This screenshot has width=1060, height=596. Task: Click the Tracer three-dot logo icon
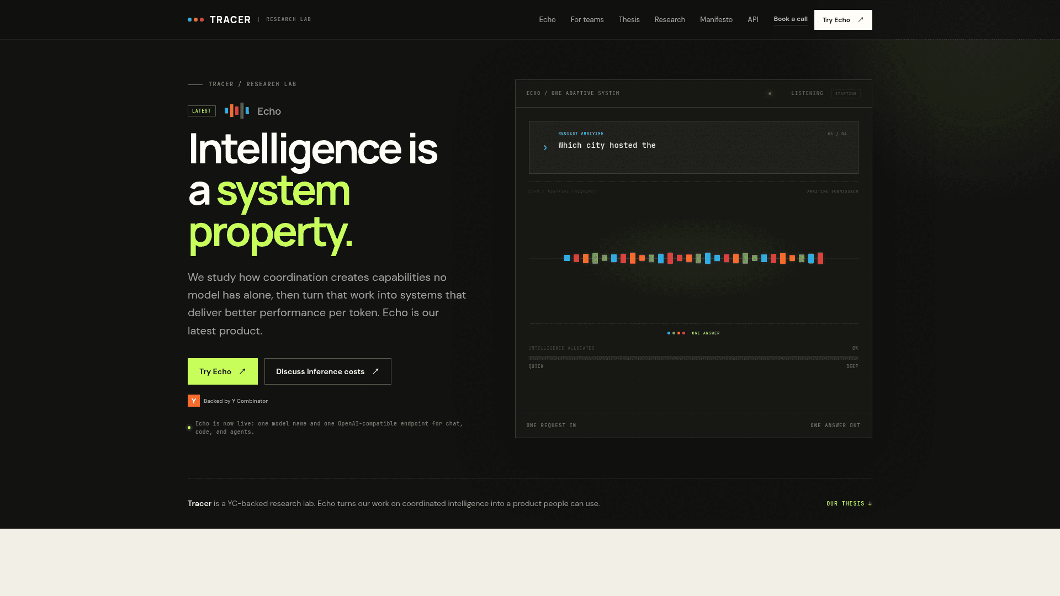(x=195, y=20)
